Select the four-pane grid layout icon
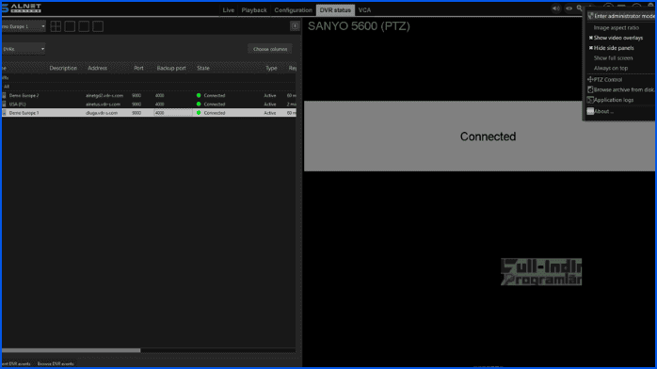The image size is (657, 369). (56, 26)
